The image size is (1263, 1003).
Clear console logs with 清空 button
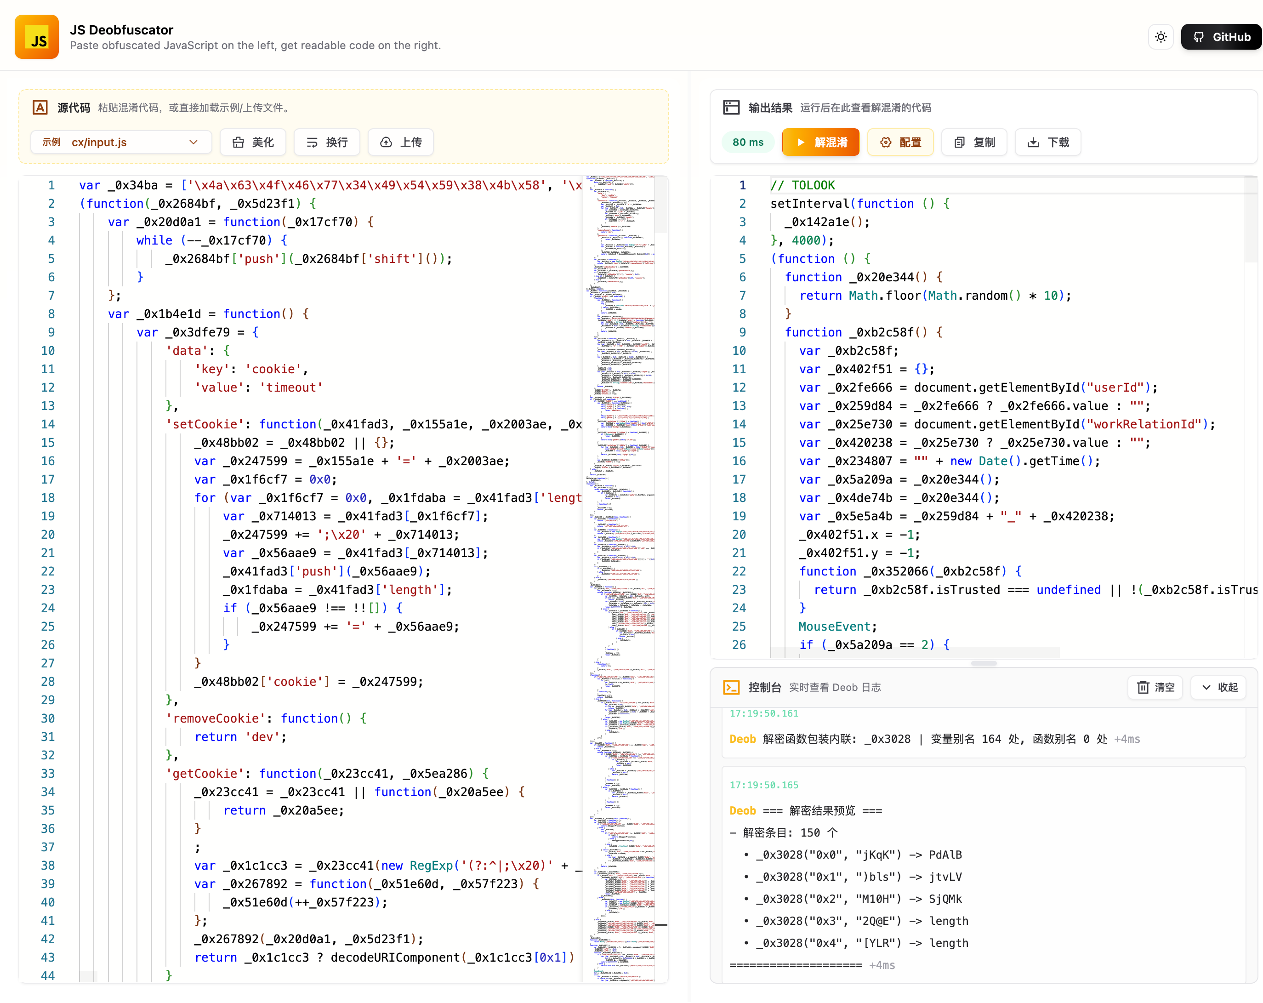tap(1155, 687)
